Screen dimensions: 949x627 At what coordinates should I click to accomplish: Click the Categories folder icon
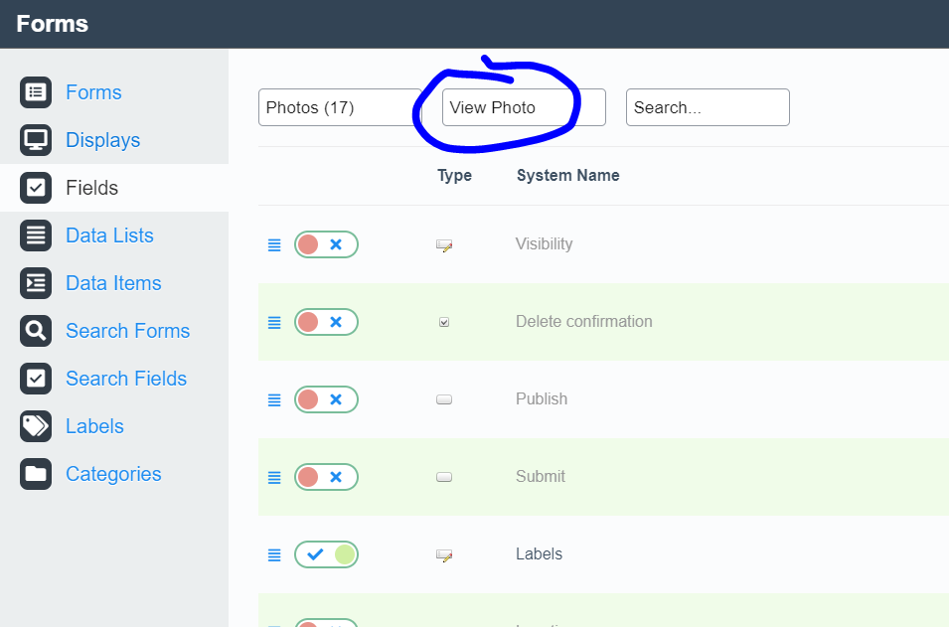(36, 474)
